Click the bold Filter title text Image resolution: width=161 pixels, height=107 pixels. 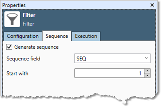click(29, 15)
